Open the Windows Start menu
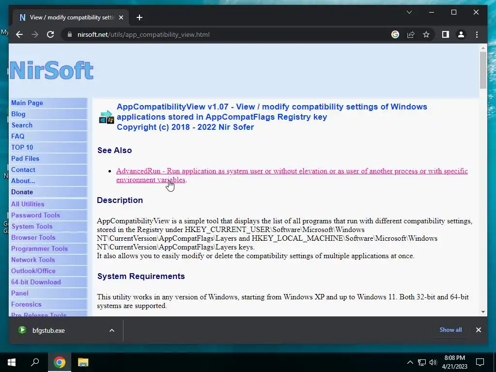This screenshot has width=496, height=372. (12, 362)
